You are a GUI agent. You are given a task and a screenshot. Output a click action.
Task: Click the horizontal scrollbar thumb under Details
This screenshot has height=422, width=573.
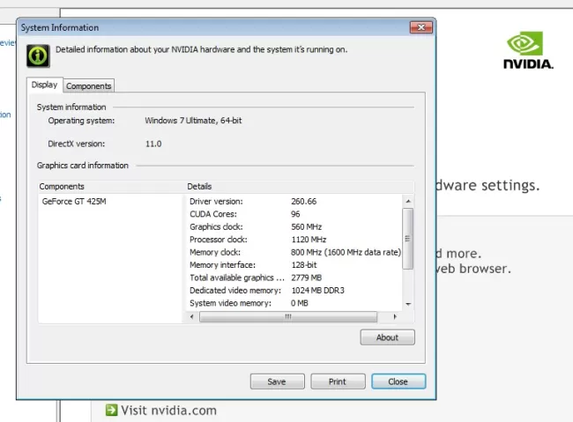[x=287, y=316]
